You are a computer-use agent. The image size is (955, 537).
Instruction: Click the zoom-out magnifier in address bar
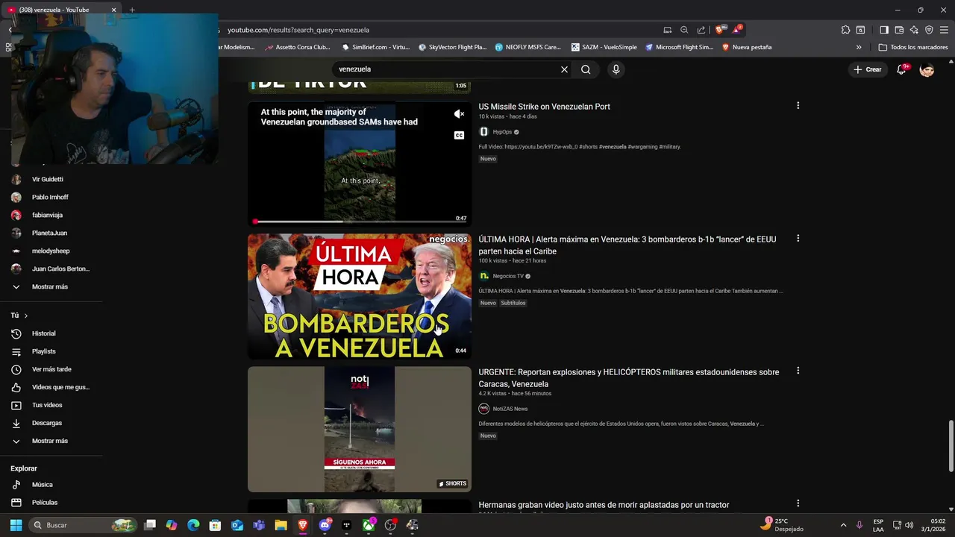[684, 30]
